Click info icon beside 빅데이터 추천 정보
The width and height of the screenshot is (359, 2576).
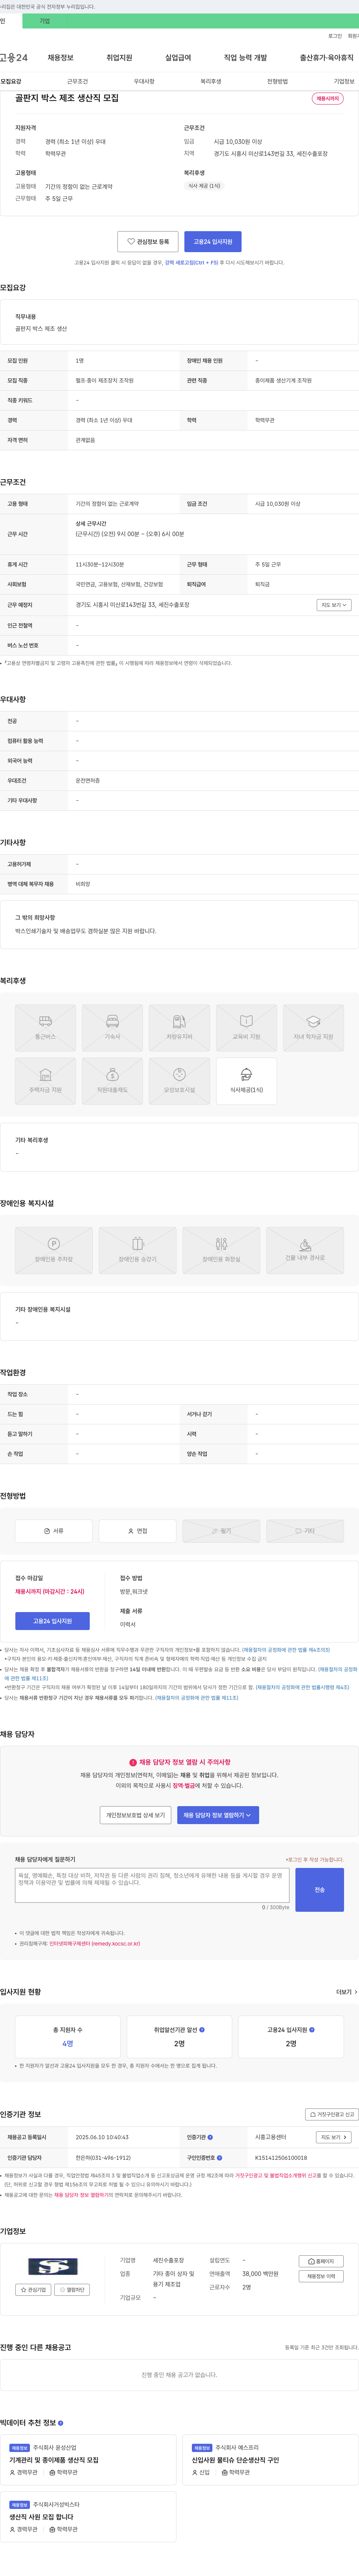coord(61,2423)
